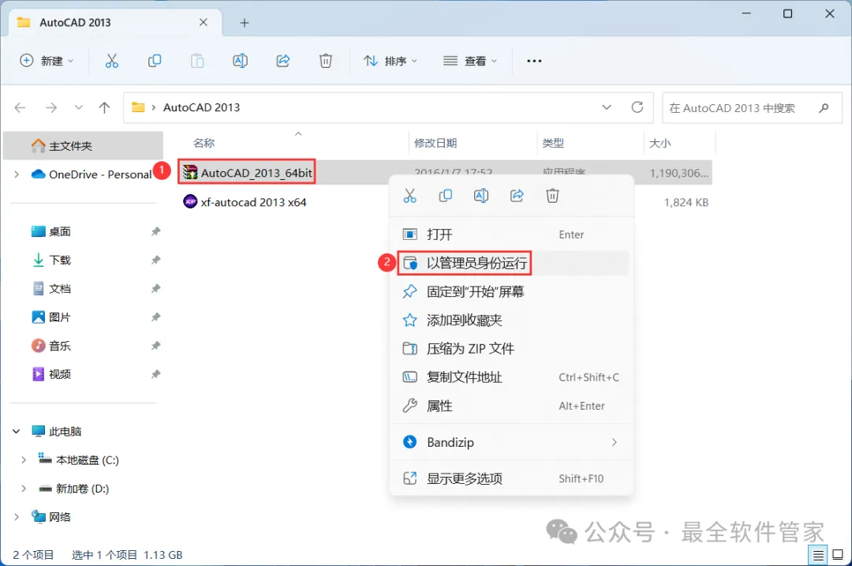The image size is (852, 566).
Task: Open the 排序 sort dropdown
Action: pyautogui.click(x=390, y=61)
